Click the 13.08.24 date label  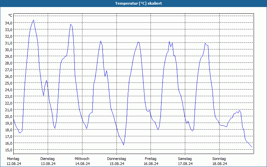[x=48, y=164]
